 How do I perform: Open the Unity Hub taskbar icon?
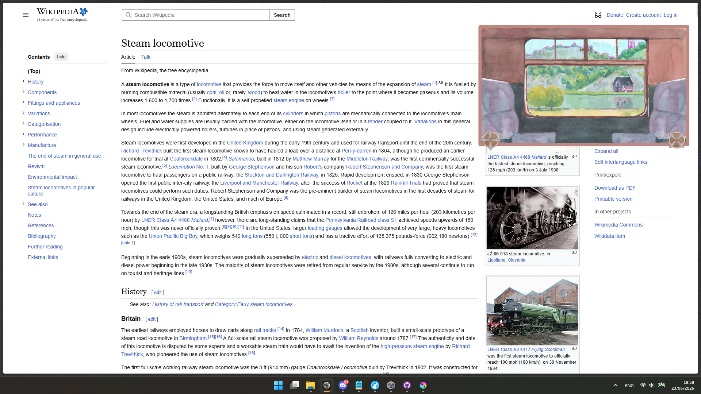click(x=391, y=385)
